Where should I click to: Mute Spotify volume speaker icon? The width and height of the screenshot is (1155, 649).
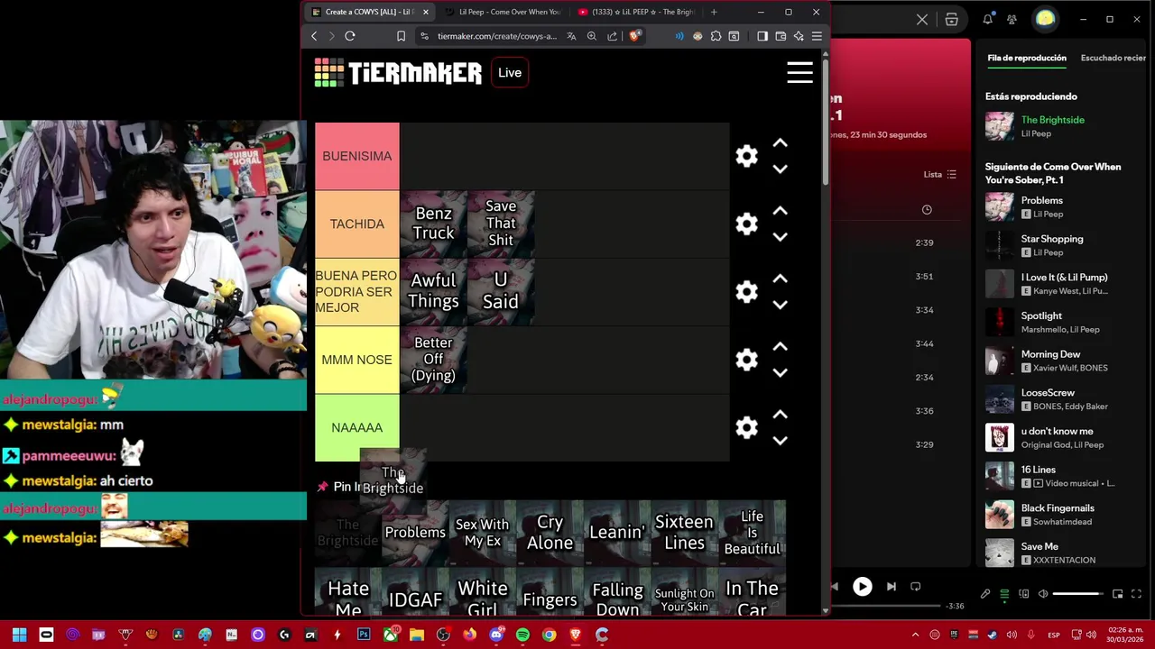[x=1043, y=594]
